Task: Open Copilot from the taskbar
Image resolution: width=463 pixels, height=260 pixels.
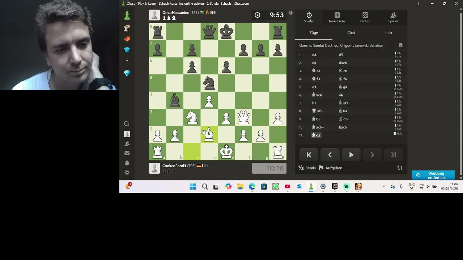Action: point(228,187)
